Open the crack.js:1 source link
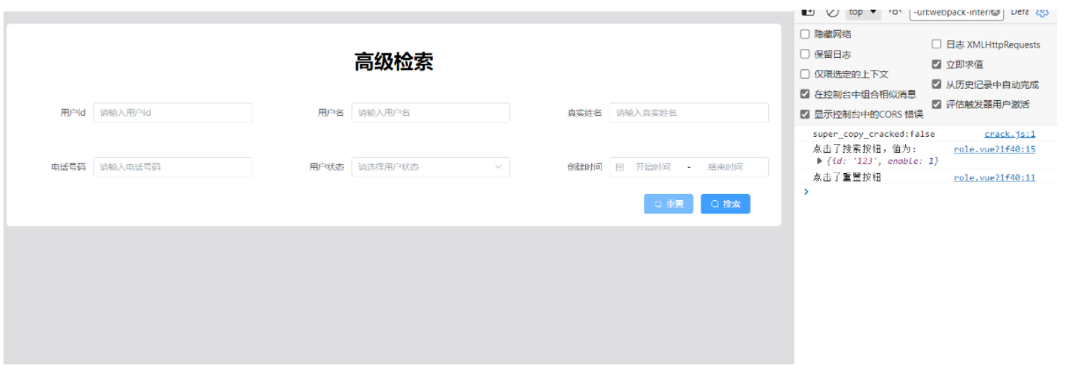 1009,134
